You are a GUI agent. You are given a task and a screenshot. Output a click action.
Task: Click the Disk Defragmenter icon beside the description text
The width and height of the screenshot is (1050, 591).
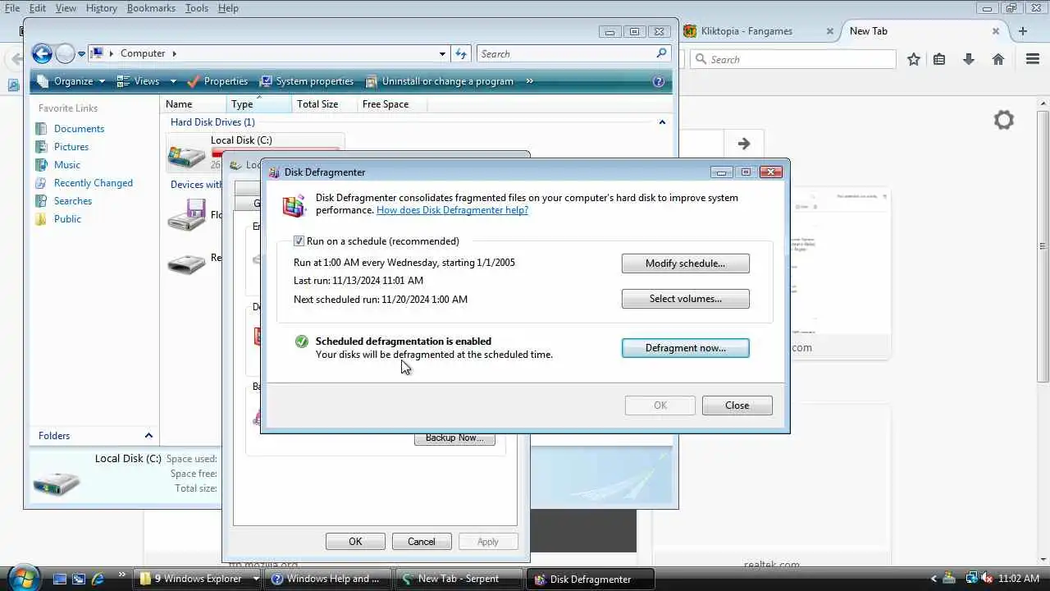pos(294,205)
